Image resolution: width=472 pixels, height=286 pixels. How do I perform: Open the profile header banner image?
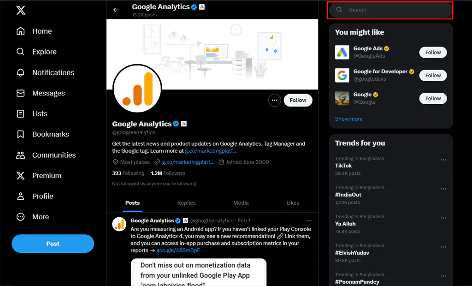(212, 54)
